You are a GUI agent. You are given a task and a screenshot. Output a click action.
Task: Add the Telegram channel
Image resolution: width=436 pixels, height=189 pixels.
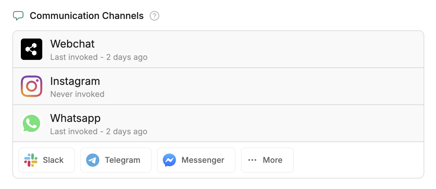(116, 160)
